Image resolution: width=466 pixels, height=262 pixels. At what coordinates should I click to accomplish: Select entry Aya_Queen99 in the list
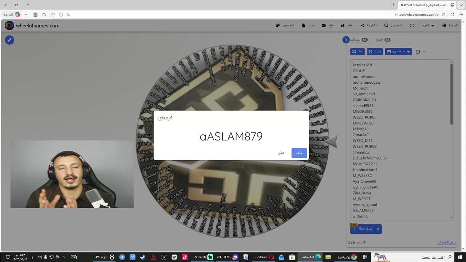click(x=364, y=181)
